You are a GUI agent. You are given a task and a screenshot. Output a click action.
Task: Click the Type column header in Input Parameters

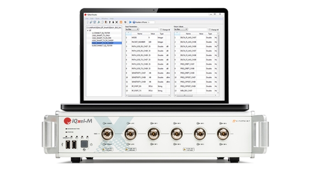coord(162,34)
